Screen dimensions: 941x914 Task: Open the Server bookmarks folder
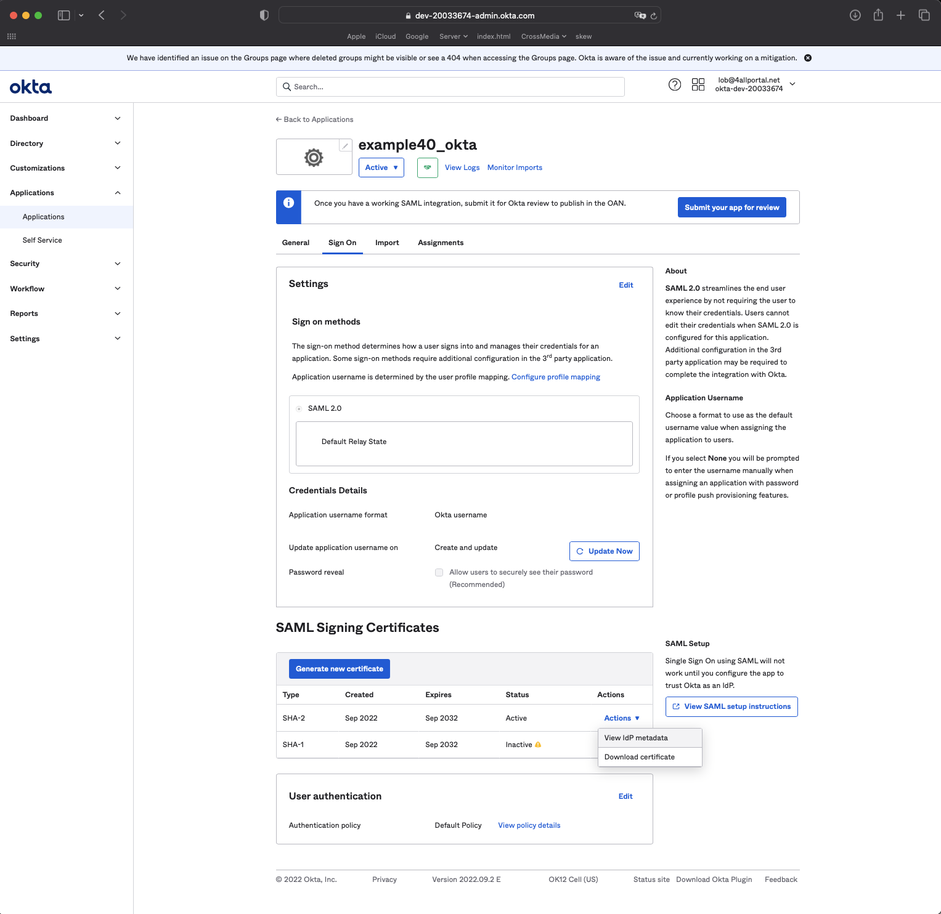(454, 36)
